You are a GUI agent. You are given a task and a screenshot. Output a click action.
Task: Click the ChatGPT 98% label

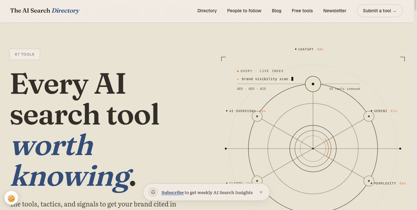pos(309,49)
